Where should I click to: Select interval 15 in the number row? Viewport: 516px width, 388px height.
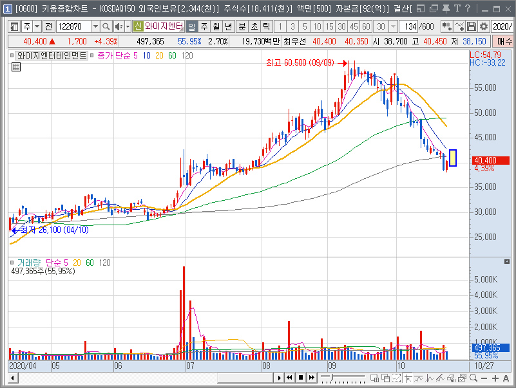[330, 26]
